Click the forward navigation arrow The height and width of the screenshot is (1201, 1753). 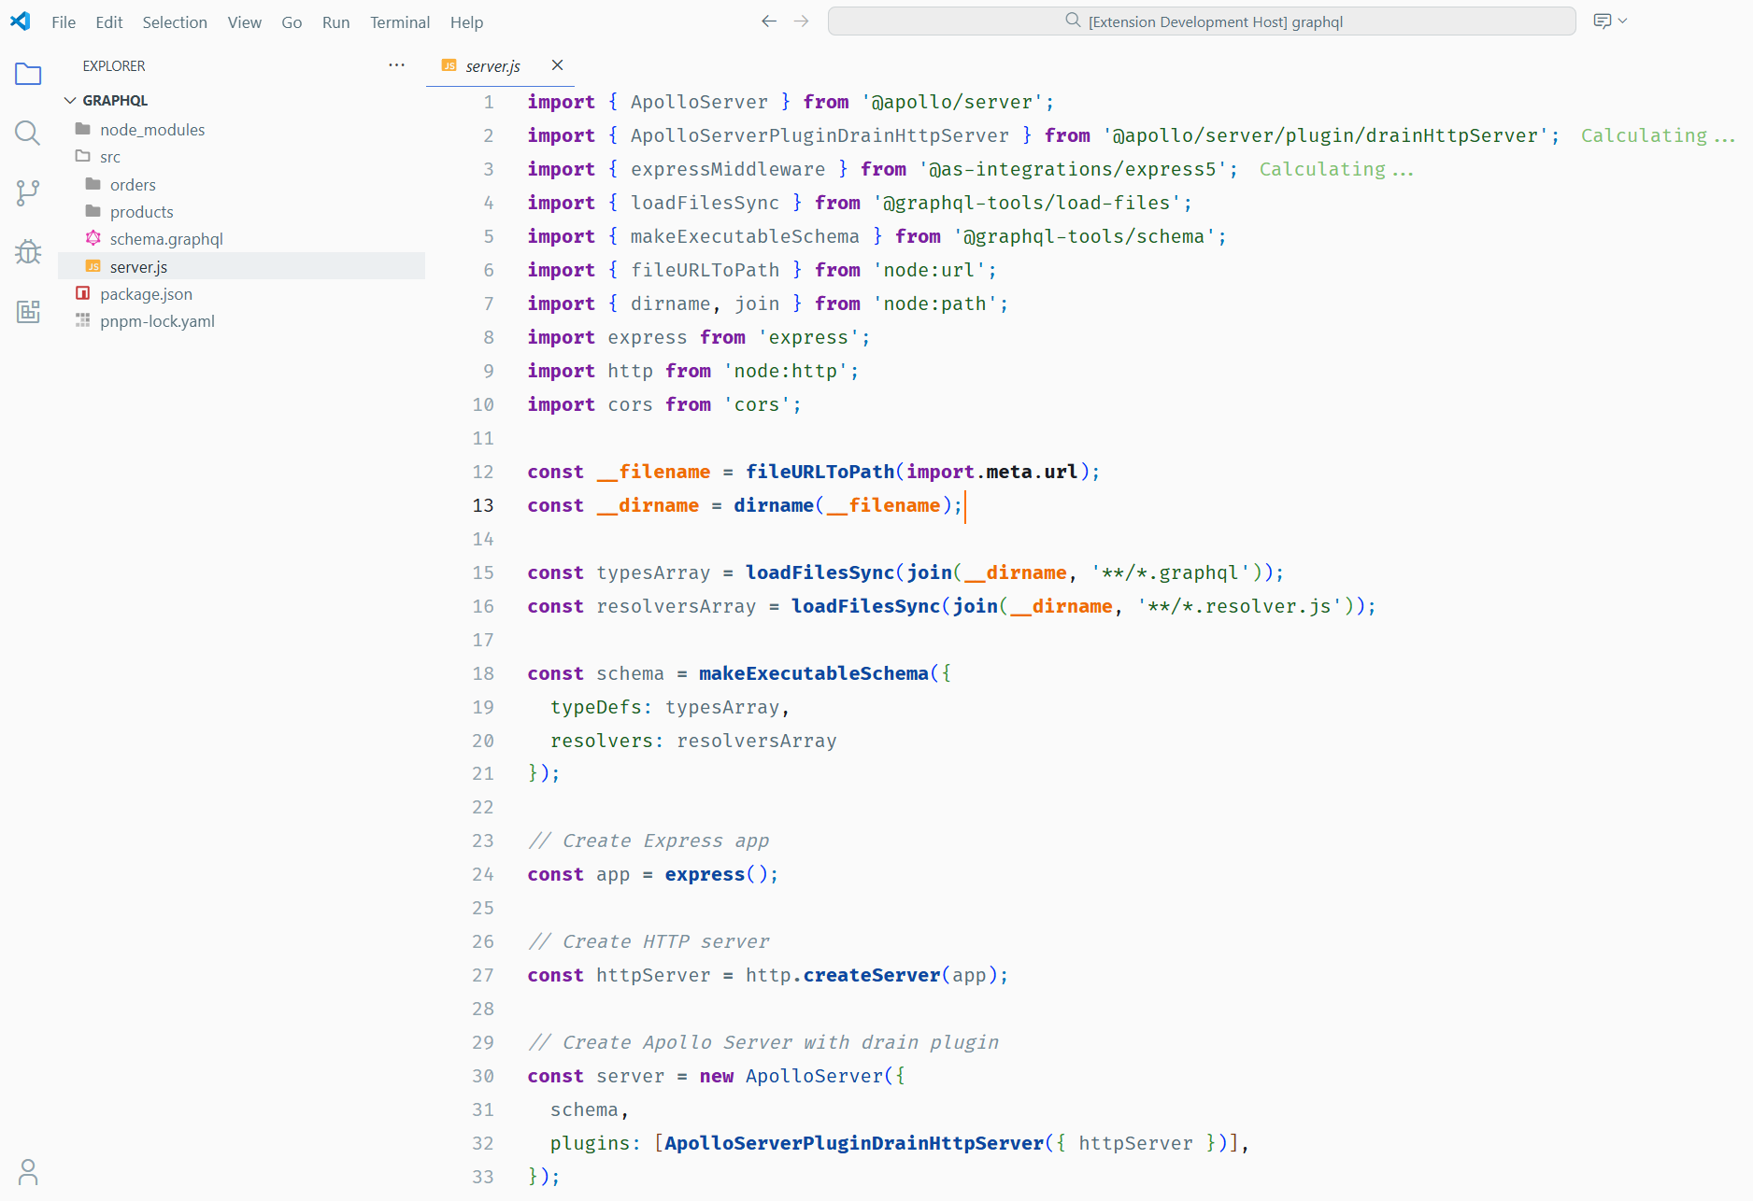pos(801,21)
